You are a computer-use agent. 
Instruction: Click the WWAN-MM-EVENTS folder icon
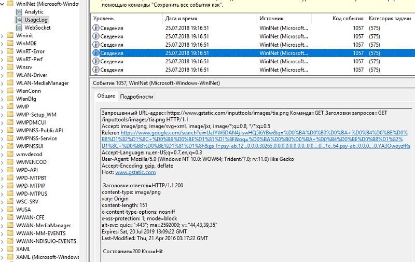(10, 233)
